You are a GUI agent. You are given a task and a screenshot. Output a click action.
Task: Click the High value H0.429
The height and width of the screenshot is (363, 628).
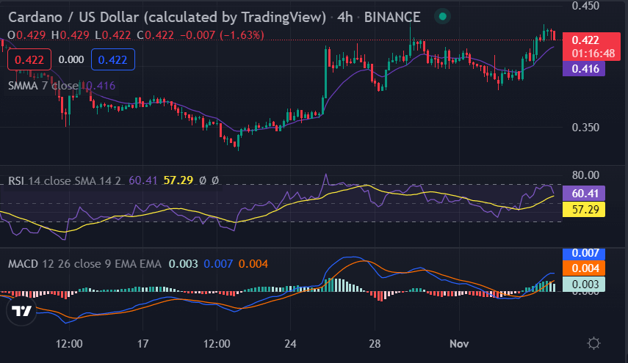tap(70, 35)
